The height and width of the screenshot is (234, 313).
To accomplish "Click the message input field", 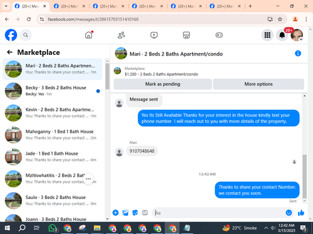I will pyautogui.click(x=219, y=213).
